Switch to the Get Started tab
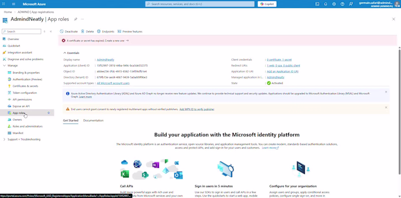The image size is (401, 198). pyautogui.click(x=71, y=120)
